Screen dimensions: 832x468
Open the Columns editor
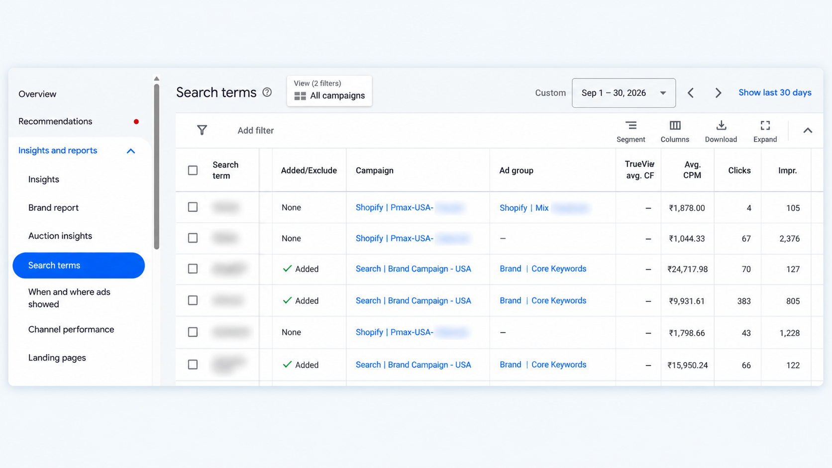pyautogui.click(x=675, y=132)
